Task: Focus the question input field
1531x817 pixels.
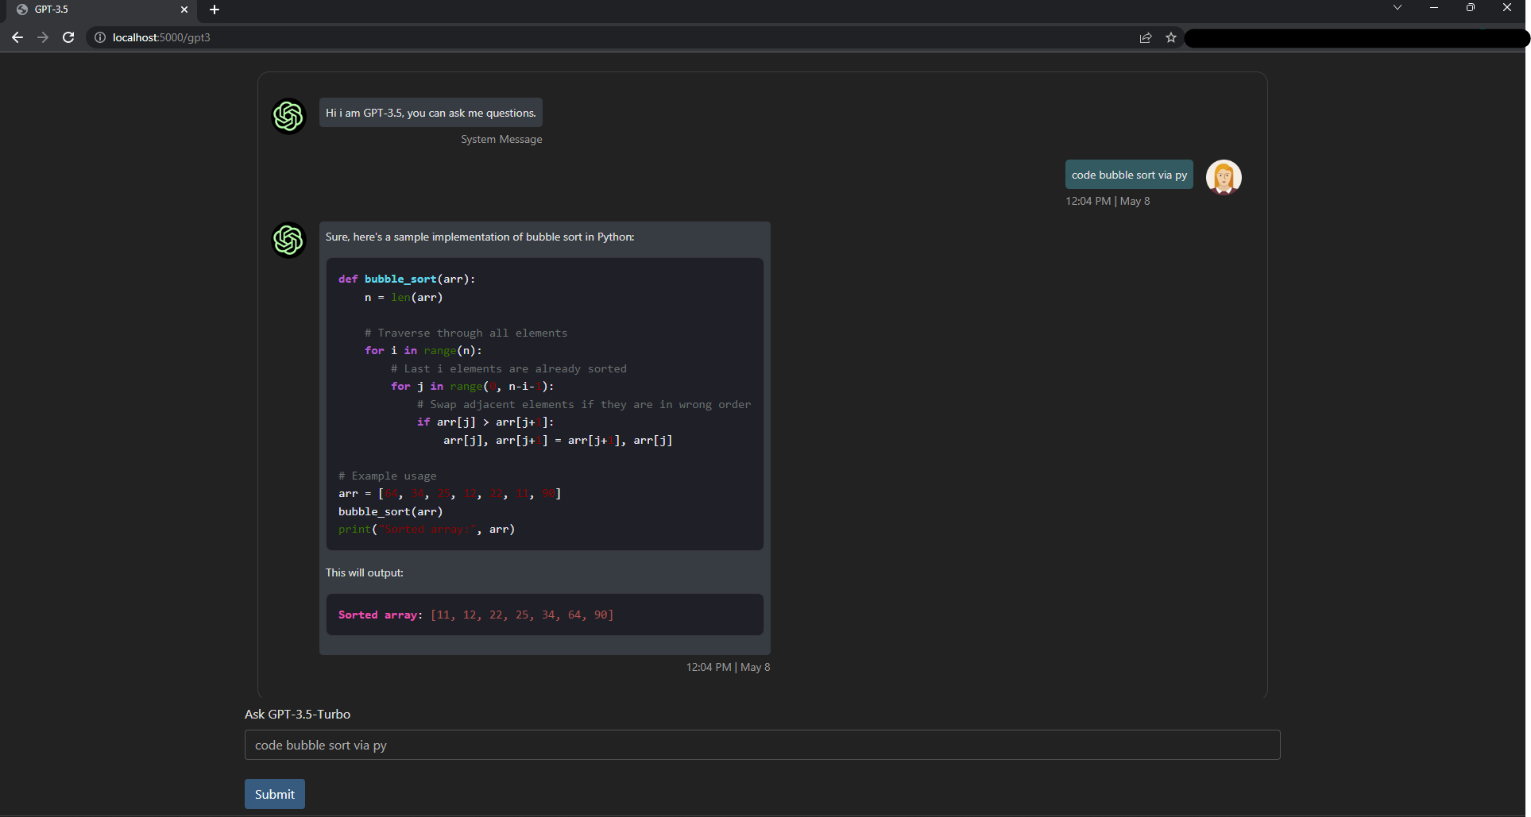Action: pyautogui.click(x=762, y=745)
